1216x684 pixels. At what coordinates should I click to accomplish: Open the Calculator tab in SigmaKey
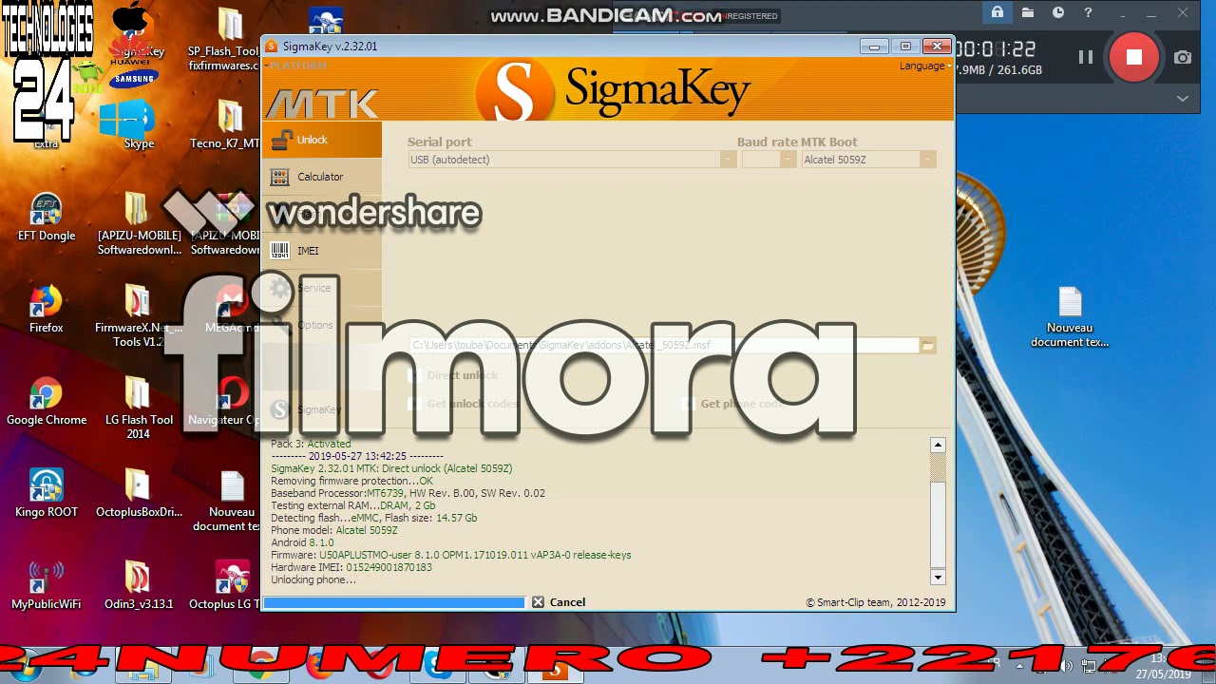[321, 177]
